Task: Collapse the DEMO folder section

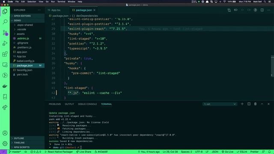Action: [27, 21]
